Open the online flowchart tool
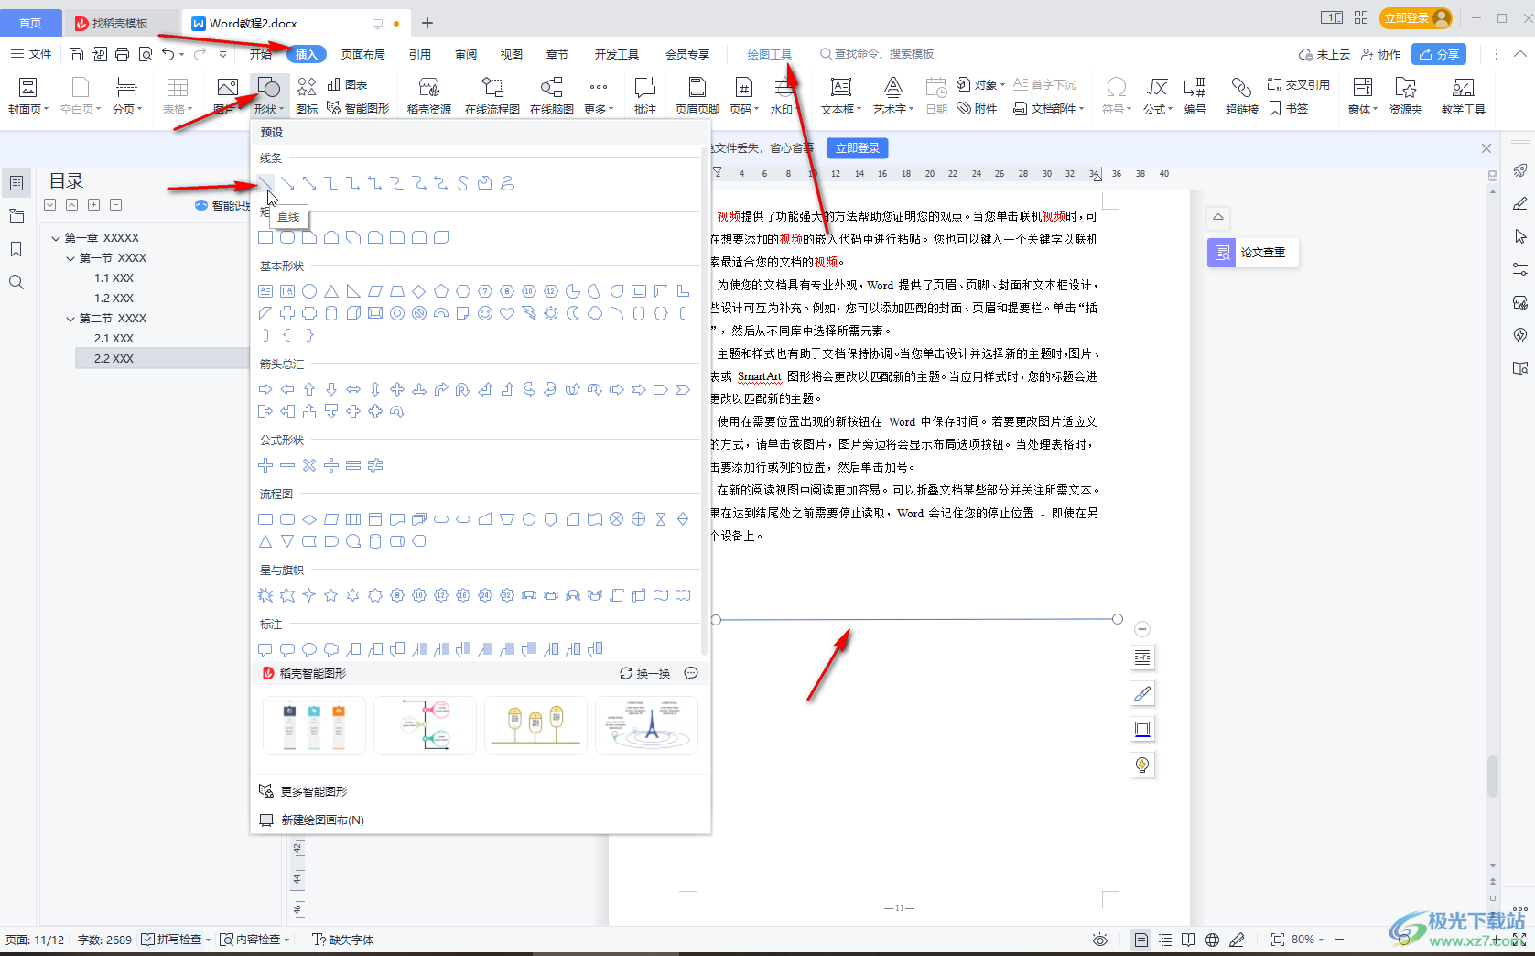1535x956 pixels. (x=492, y=96)
